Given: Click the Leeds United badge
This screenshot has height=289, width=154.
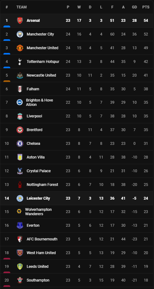Looking at the screenshot, I should tap(20, 266).
